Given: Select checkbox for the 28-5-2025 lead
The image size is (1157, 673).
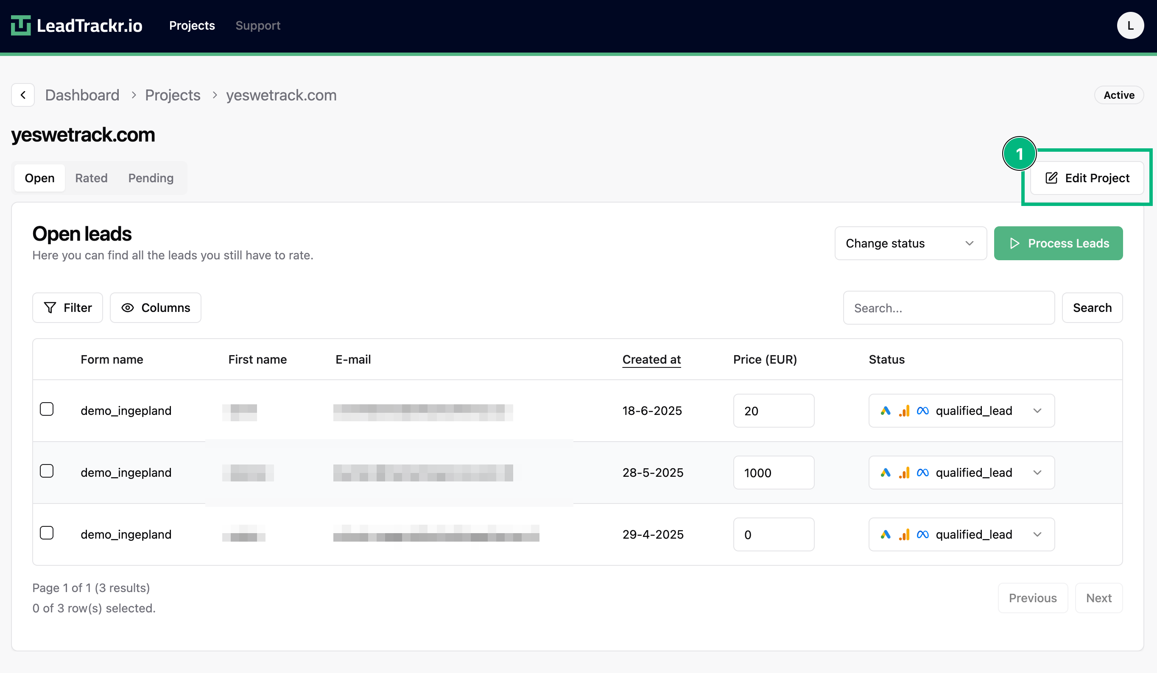Looking at the screenshot, I should (x=47, y=471).
